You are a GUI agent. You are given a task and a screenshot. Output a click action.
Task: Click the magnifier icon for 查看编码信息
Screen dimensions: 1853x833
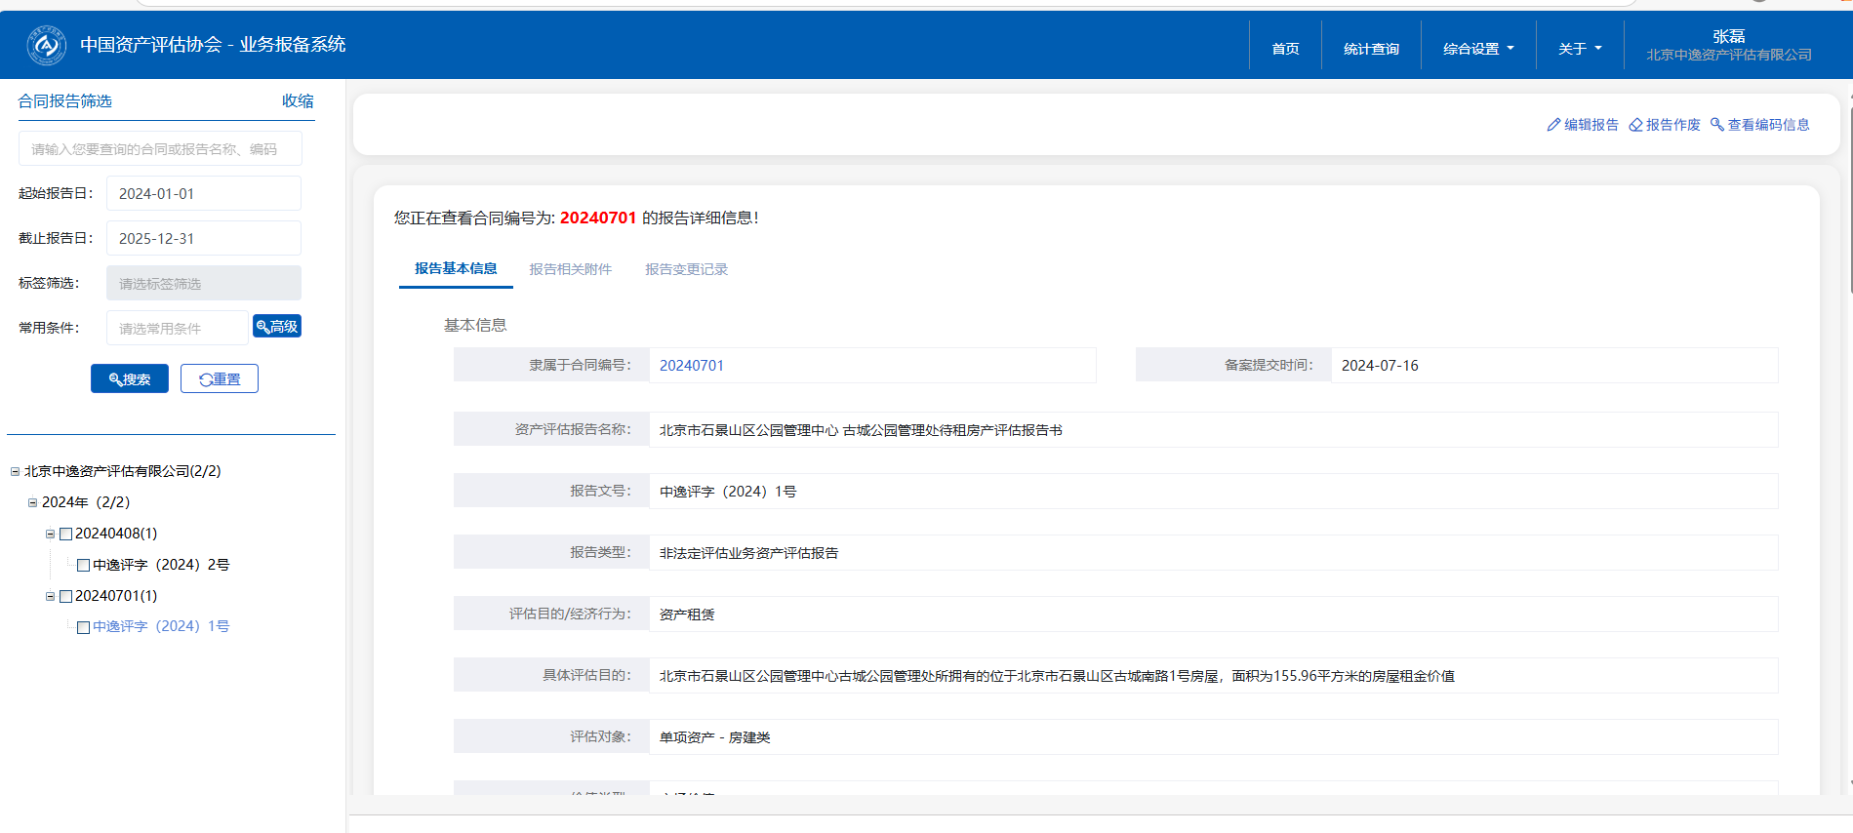[x=1717, y=125]
